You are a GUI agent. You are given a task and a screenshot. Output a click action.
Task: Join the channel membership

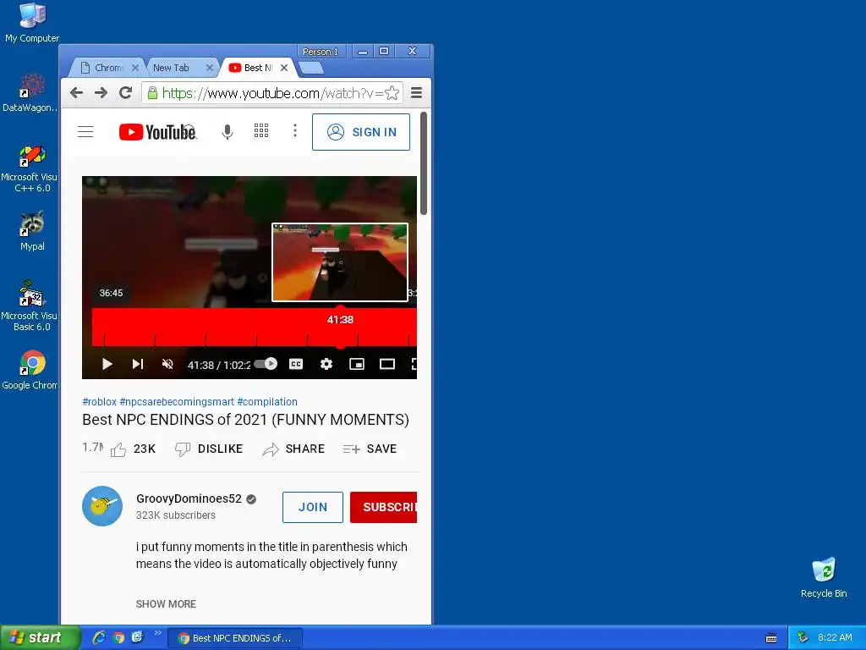[x=313, y=507]
